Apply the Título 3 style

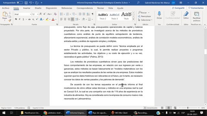pyautogui.click(x=114, y=16)
